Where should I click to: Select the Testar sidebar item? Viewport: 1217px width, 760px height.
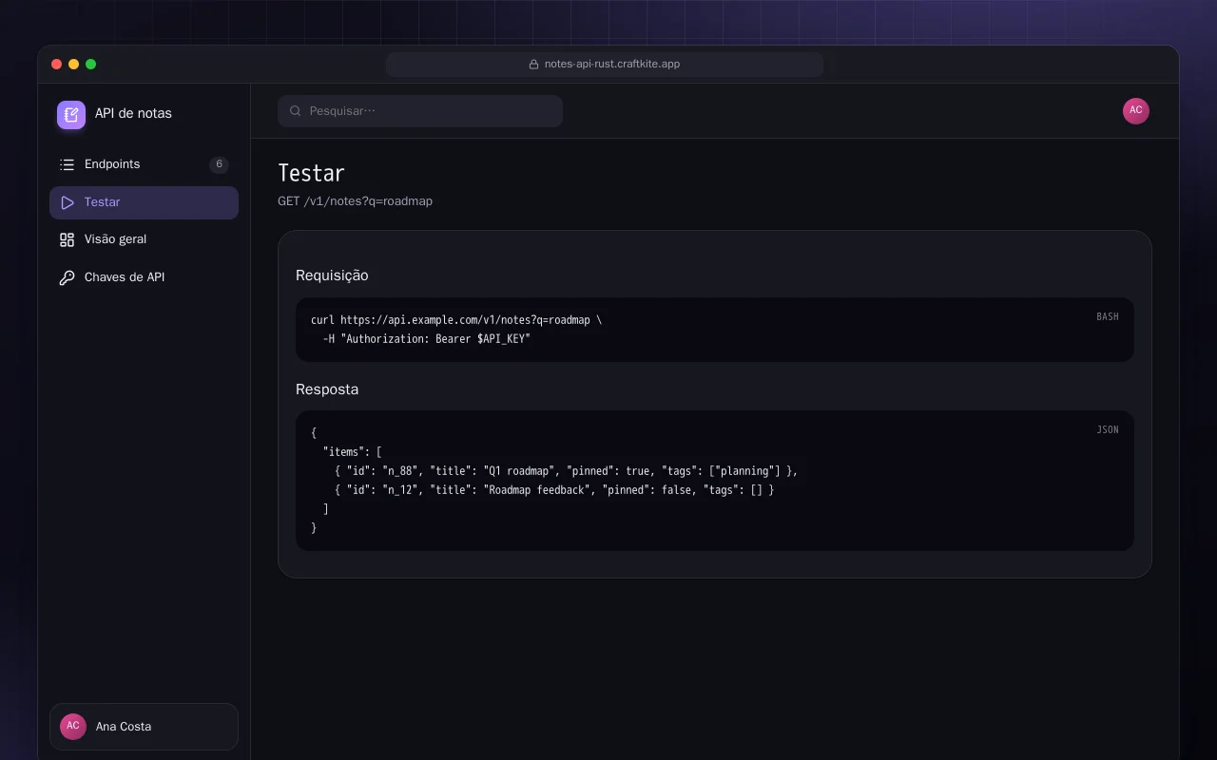click(x=144, y=202)
